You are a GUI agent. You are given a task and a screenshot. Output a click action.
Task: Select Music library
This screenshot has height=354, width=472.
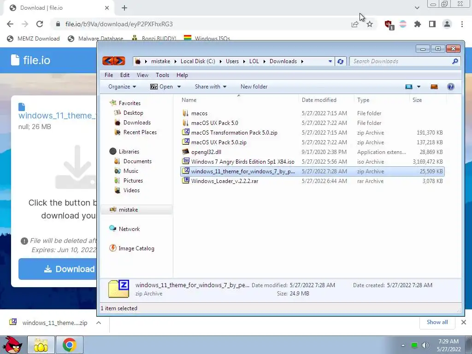pos(126,171)
